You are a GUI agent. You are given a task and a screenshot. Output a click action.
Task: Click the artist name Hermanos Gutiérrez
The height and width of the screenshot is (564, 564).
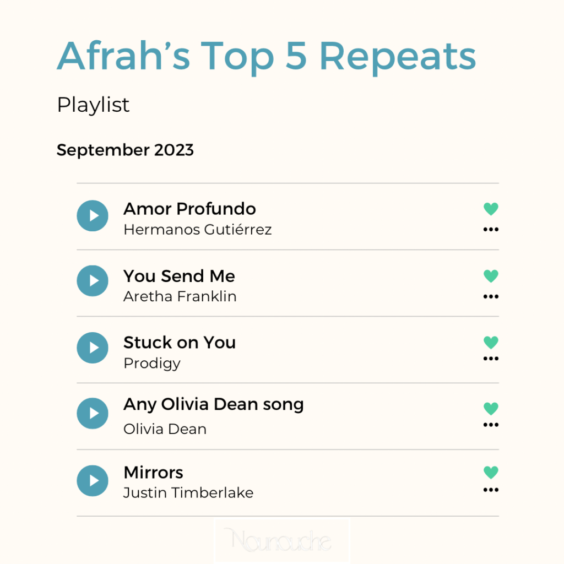point(197,230)
